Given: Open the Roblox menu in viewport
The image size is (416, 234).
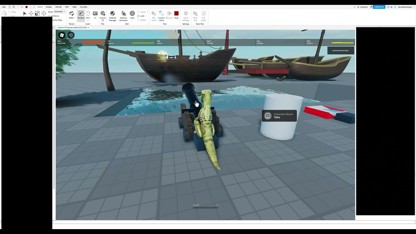Looking at the screenshot, I should pyautogui.click(x=62, y=35).
